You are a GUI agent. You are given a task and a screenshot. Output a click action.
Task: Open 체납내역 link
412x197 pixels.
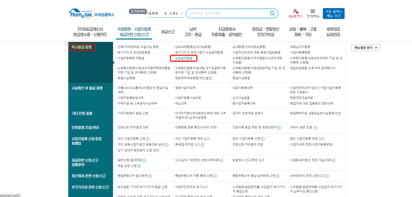pyautogui.click(x=181, y=104)
